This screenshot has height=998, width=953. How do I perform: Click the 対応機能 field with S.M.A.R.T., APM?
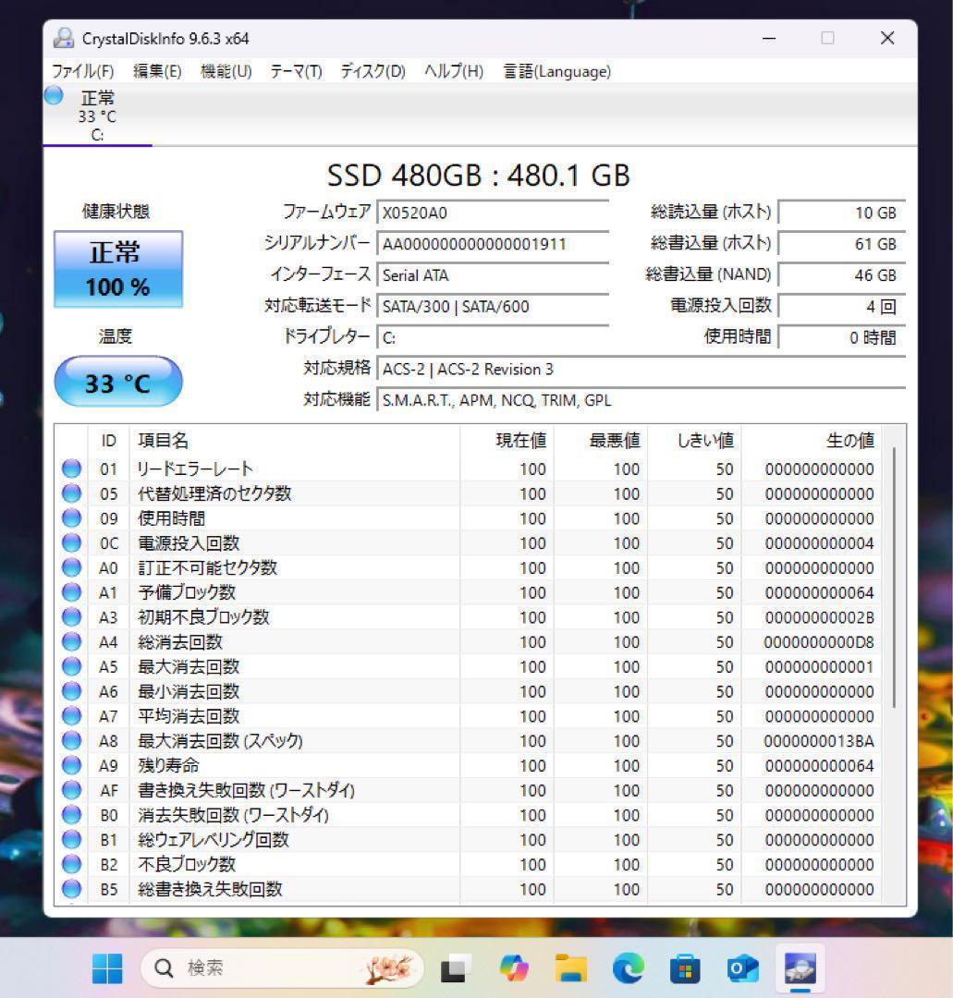[641, 400]
